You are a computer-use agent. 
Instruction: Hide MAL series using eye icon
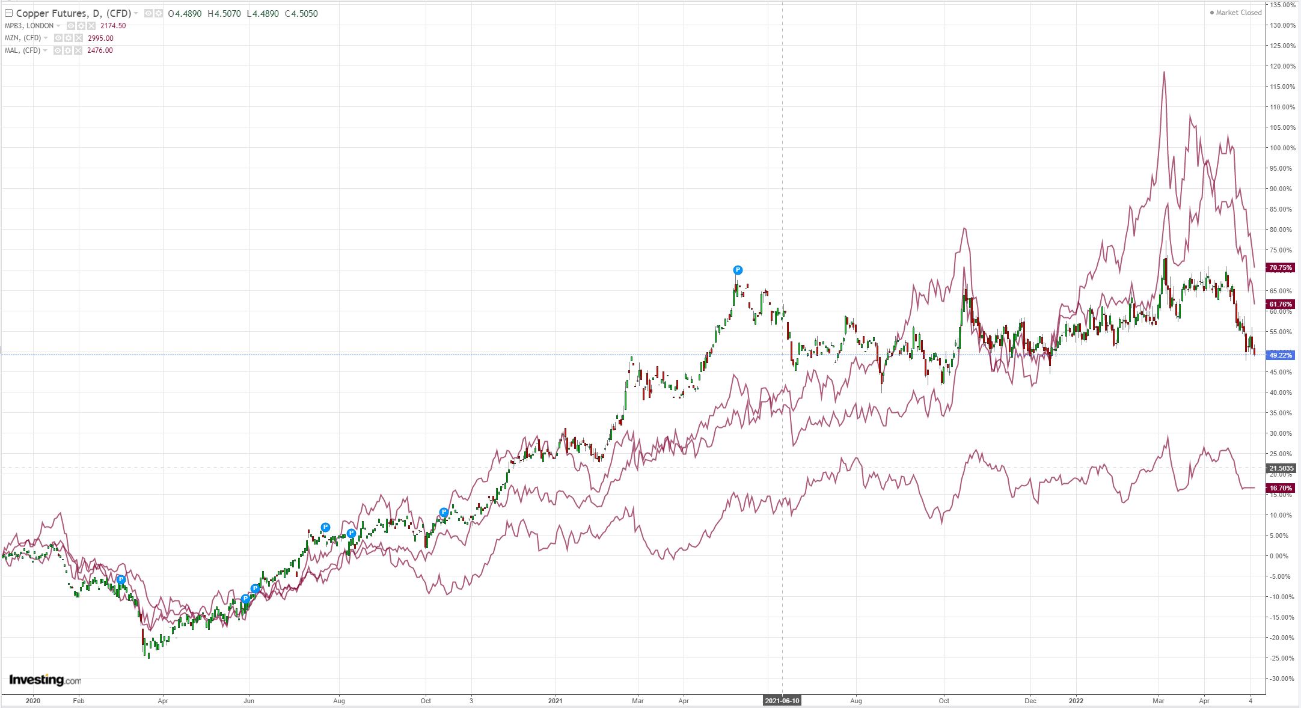click(x=58, y=50)
